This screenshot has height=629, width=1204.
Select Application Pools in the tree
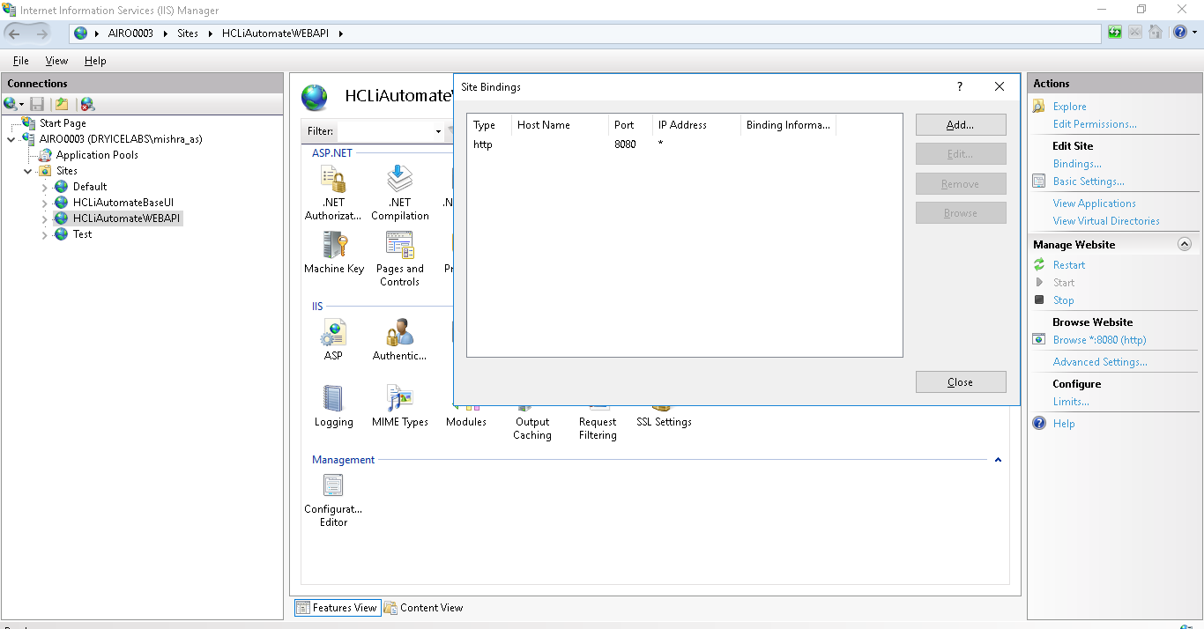pos(97,155)
